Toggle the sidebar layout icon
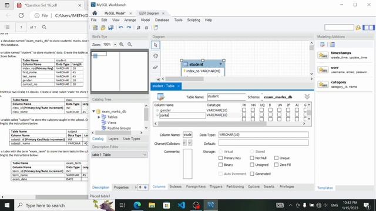This screenshot has height=211, width=376. [365, 28]
